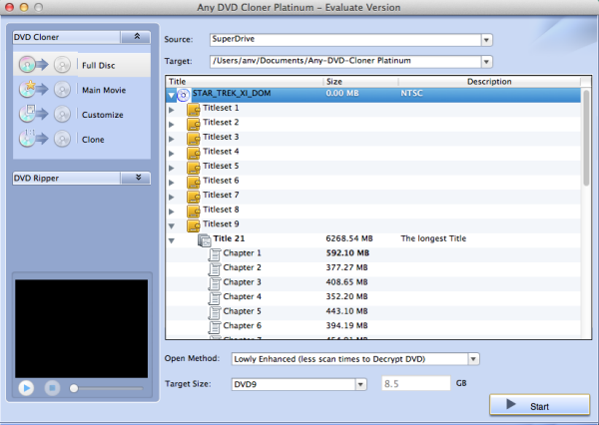
Task: Click the Titleset 6 folder icon
Action: click(x=194, y=182)
